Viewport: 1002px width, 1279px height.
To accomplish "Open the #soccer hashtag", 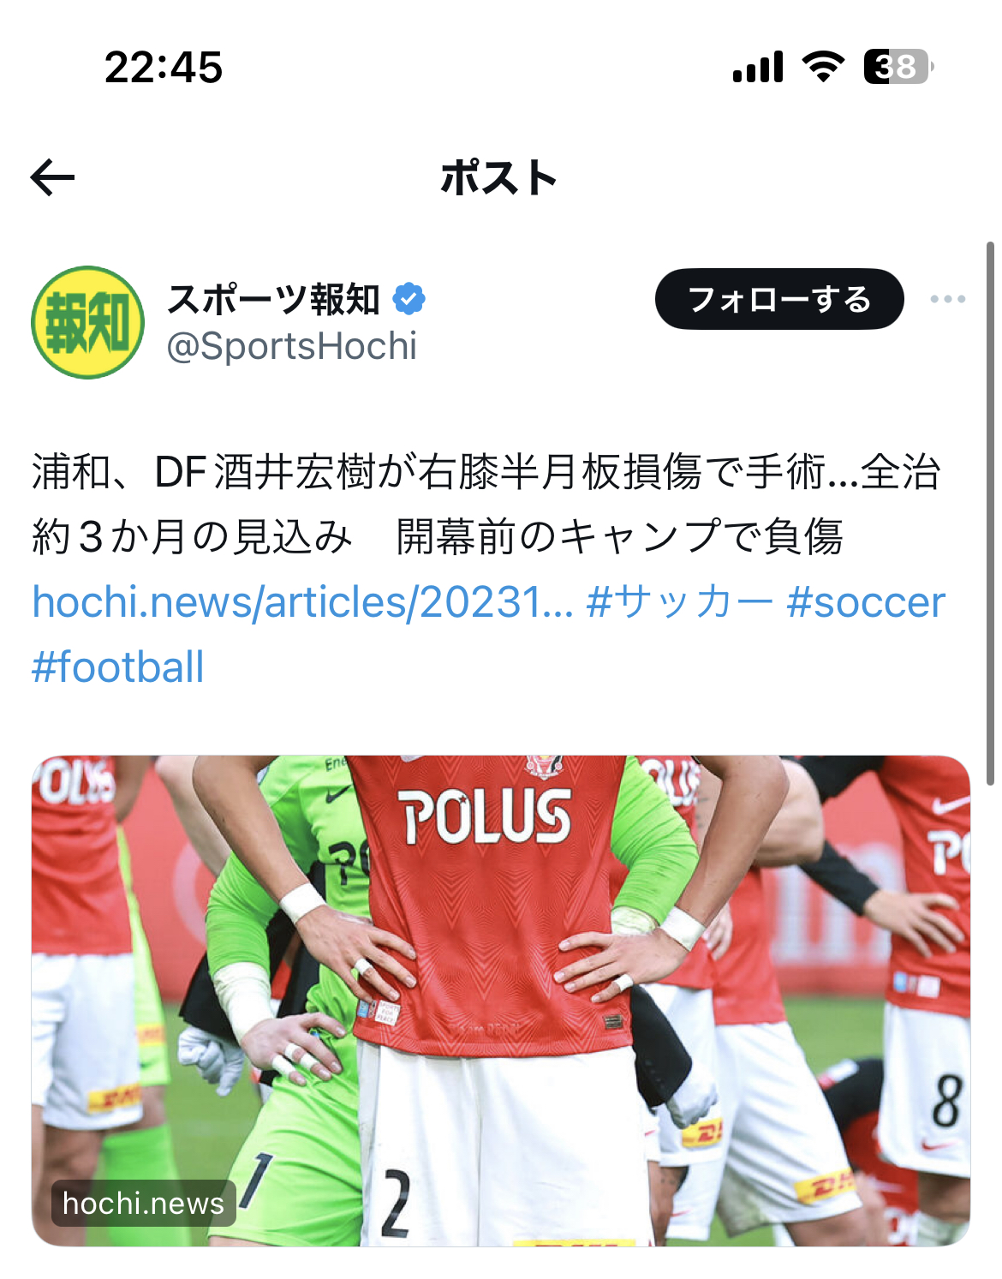I will [x=866, y=602].
